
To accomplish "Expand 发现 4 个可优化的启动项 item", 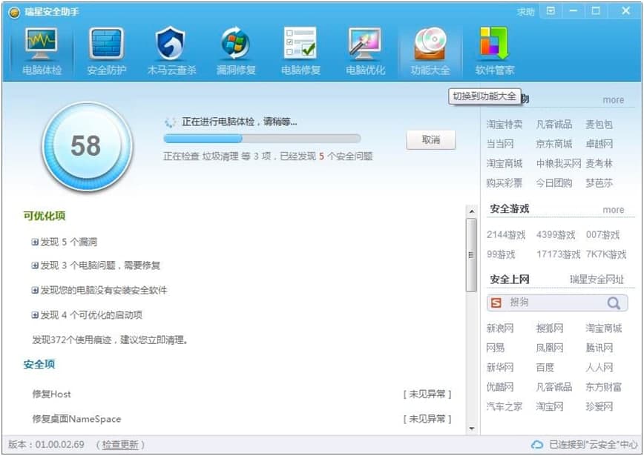I will [x=35, y=315].
